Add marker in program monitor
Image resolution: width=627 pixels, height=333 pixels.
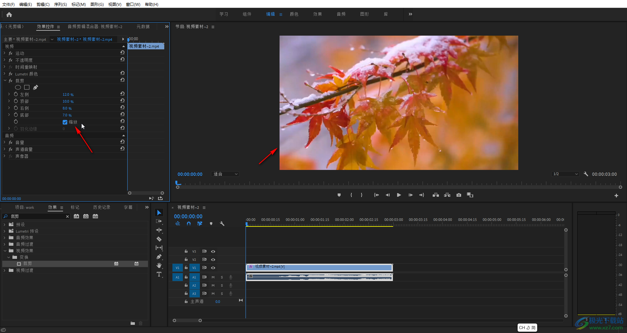339,195
